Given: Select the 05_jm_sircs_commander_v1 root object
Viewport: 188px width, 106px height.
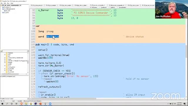Looking at the screenshot, I should (x=11, y=5).
